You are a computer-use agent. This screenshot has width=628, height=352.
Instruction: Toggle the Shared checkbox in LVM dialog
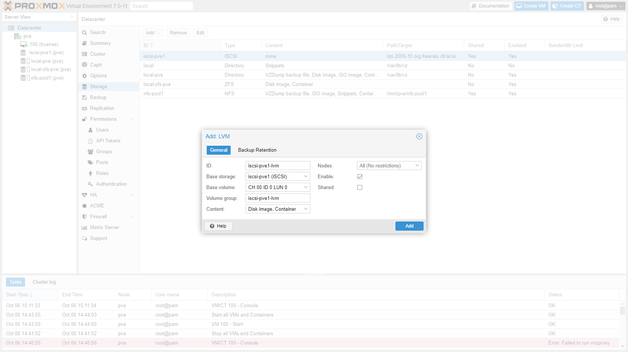pyautogui.click(x=360, y=188)
